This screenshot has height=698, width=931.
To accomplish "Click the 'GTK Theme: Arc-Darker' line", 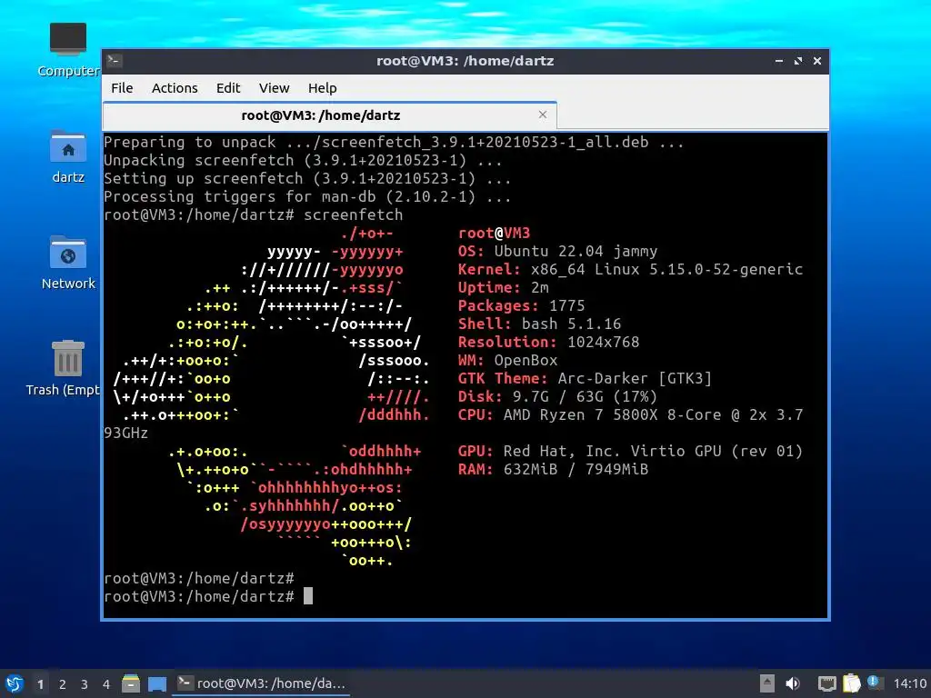I will 585,379.
